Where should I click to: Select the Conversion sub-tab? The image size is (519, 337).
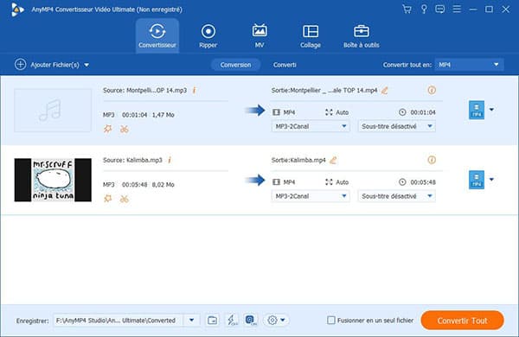(x=235, y=65)
